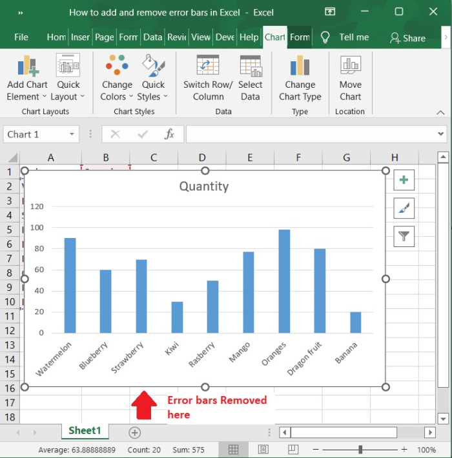The image size is (452, 458).
Task: Click into the formula bar input
Action: click(x=311, y=134)
